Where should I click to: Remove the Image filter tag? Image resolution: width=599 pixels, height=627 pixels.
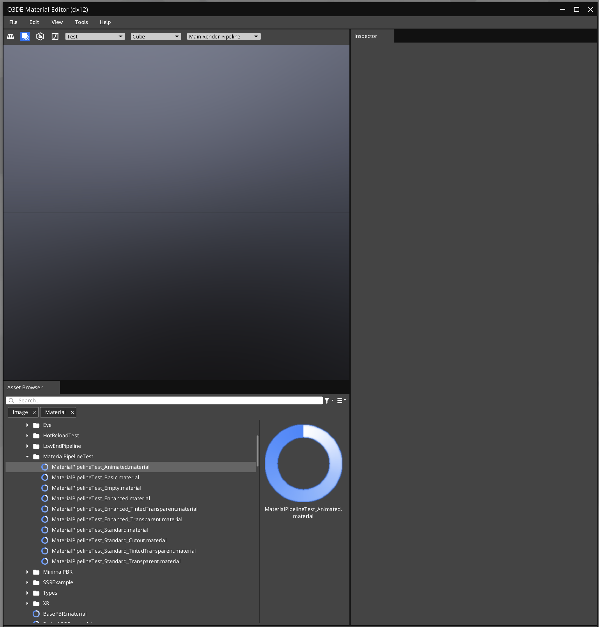point(35,412)
